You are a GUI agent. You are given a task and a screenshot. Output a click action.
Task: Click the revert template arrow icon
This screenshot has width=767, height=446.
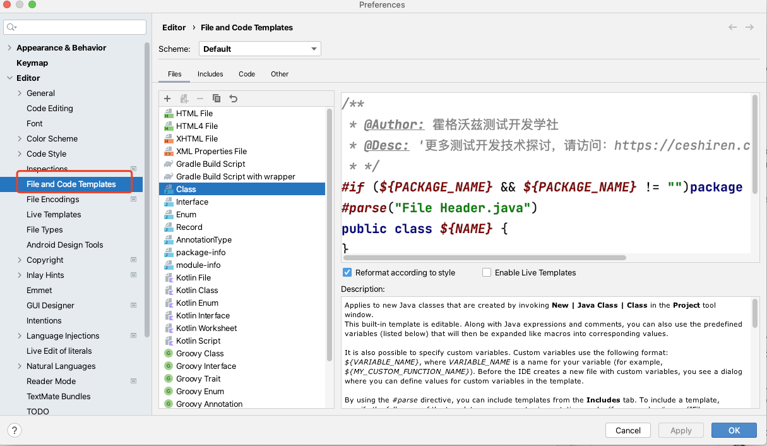click(234, 99)
